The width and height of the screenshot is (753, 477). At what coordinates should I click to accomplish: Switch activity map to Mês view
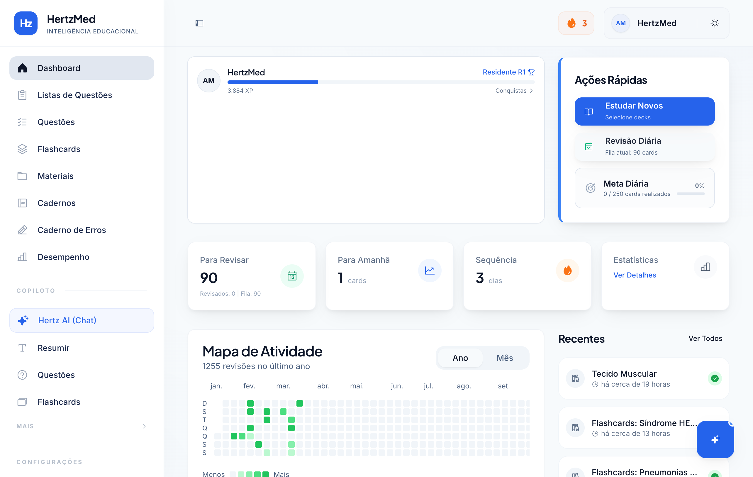[x=504, y=358]
